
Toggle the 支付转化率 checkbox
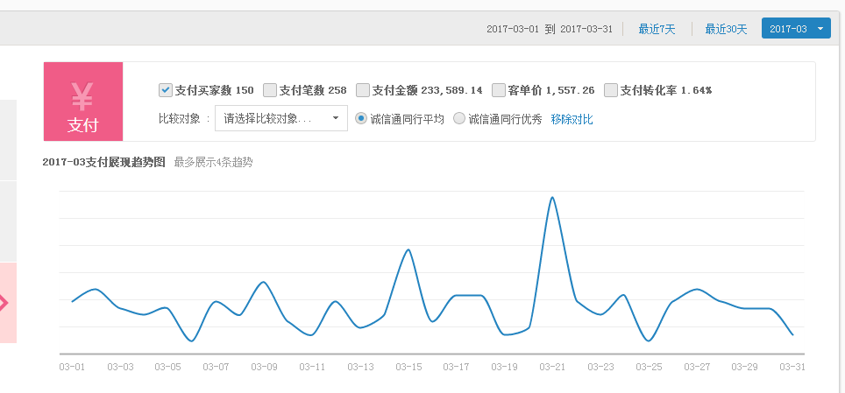coord(611,90)
